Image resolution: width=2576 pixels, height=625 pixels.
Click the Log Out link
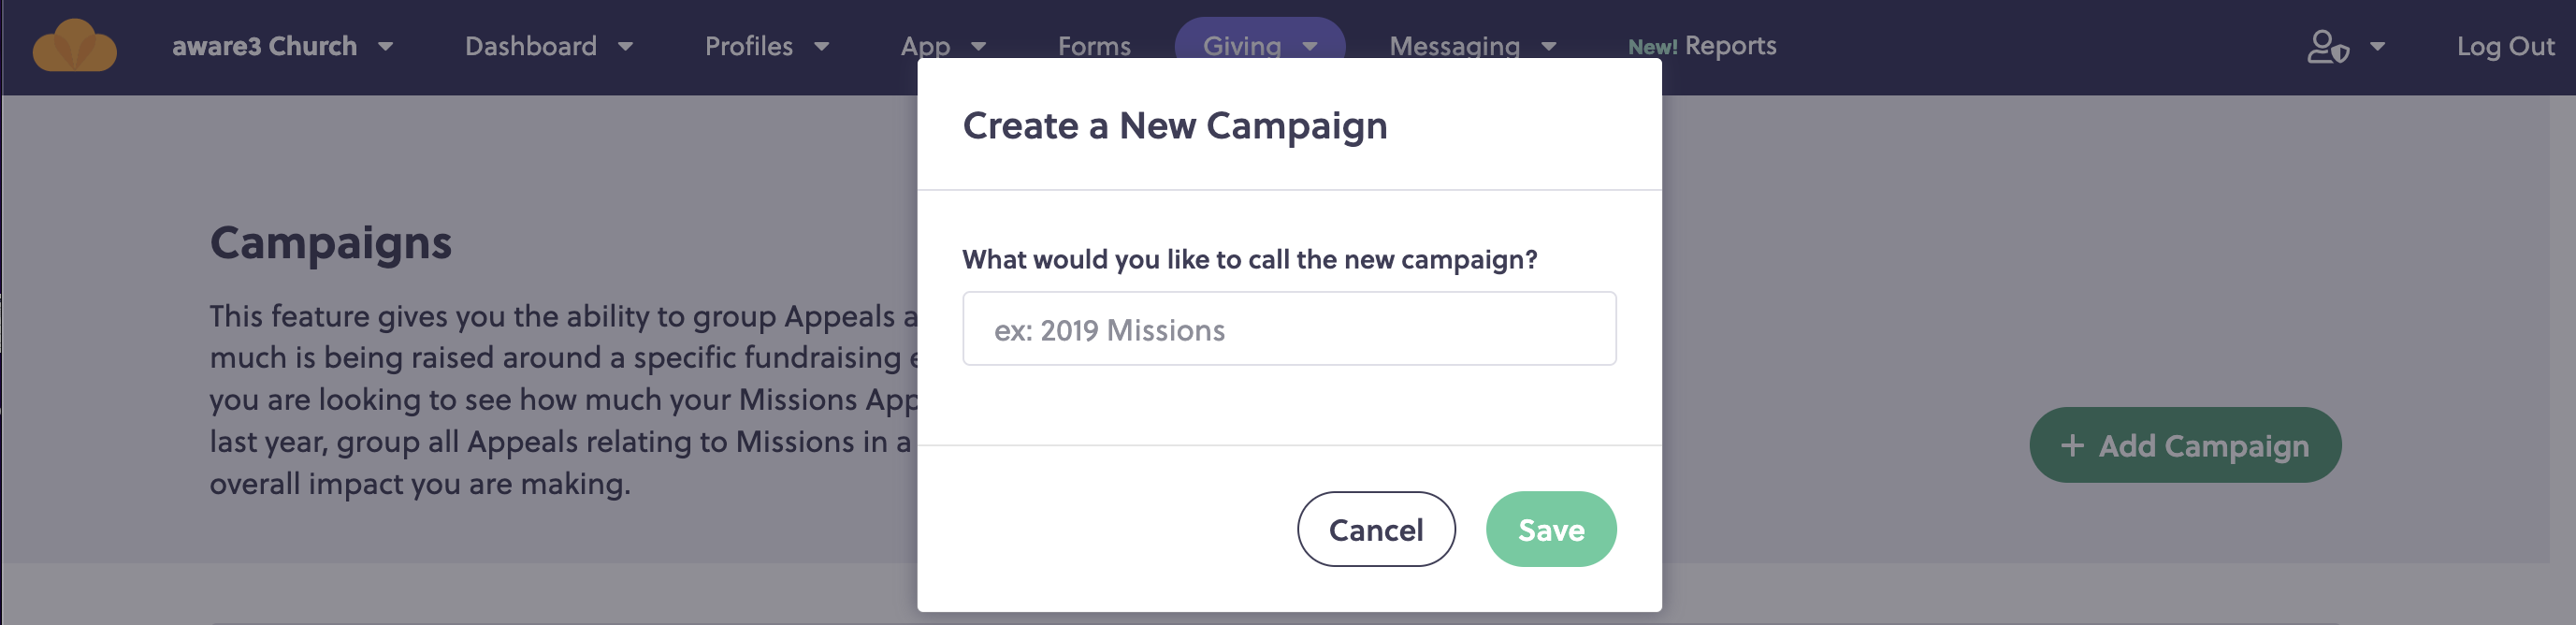[x=2505, y=46]
